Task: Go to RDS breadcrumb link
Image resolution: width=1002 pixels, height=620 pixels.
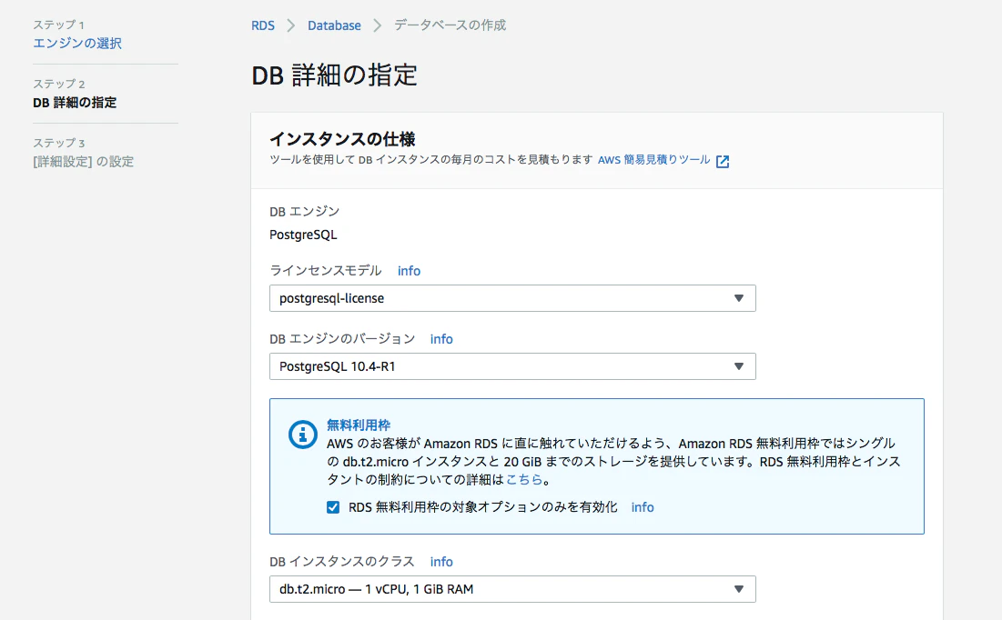Action: pos(263,25)
